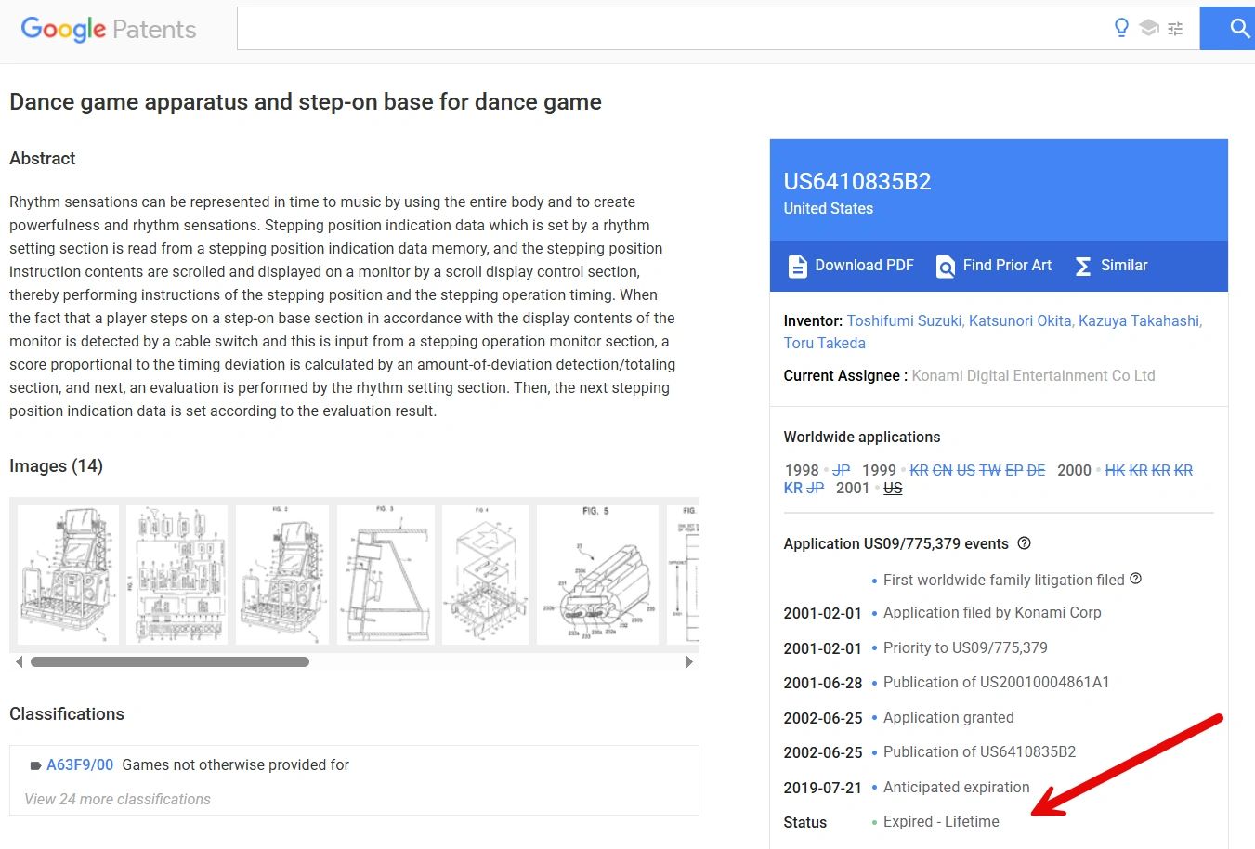Viewport: 1255px width, 849px height.
Task: Click the image carousel scrollbar thumb
Action: click(170, 662)
